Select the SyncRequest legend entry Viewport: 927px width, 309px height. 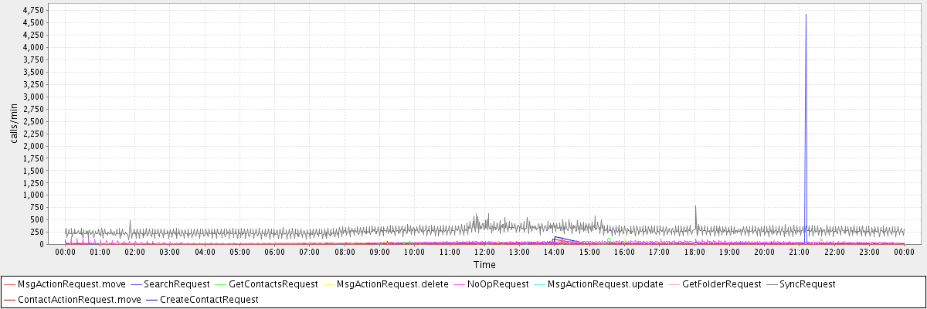[808, 284]
